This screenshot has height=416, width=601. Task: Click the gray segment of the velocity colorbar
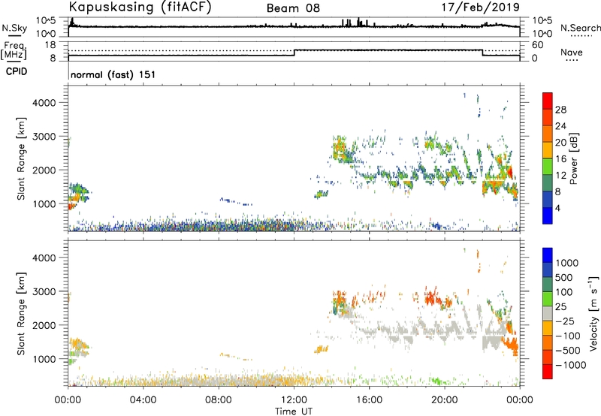pyautogui.click(x=548, y=314)
